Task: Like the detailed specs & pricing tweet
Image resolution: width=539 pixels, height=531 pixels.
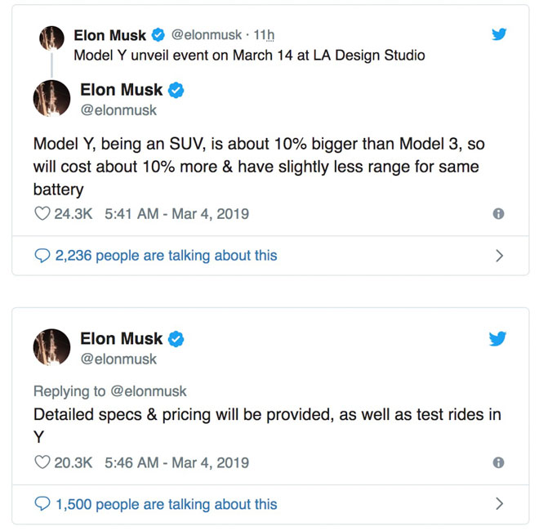Action: click(42, 462)
